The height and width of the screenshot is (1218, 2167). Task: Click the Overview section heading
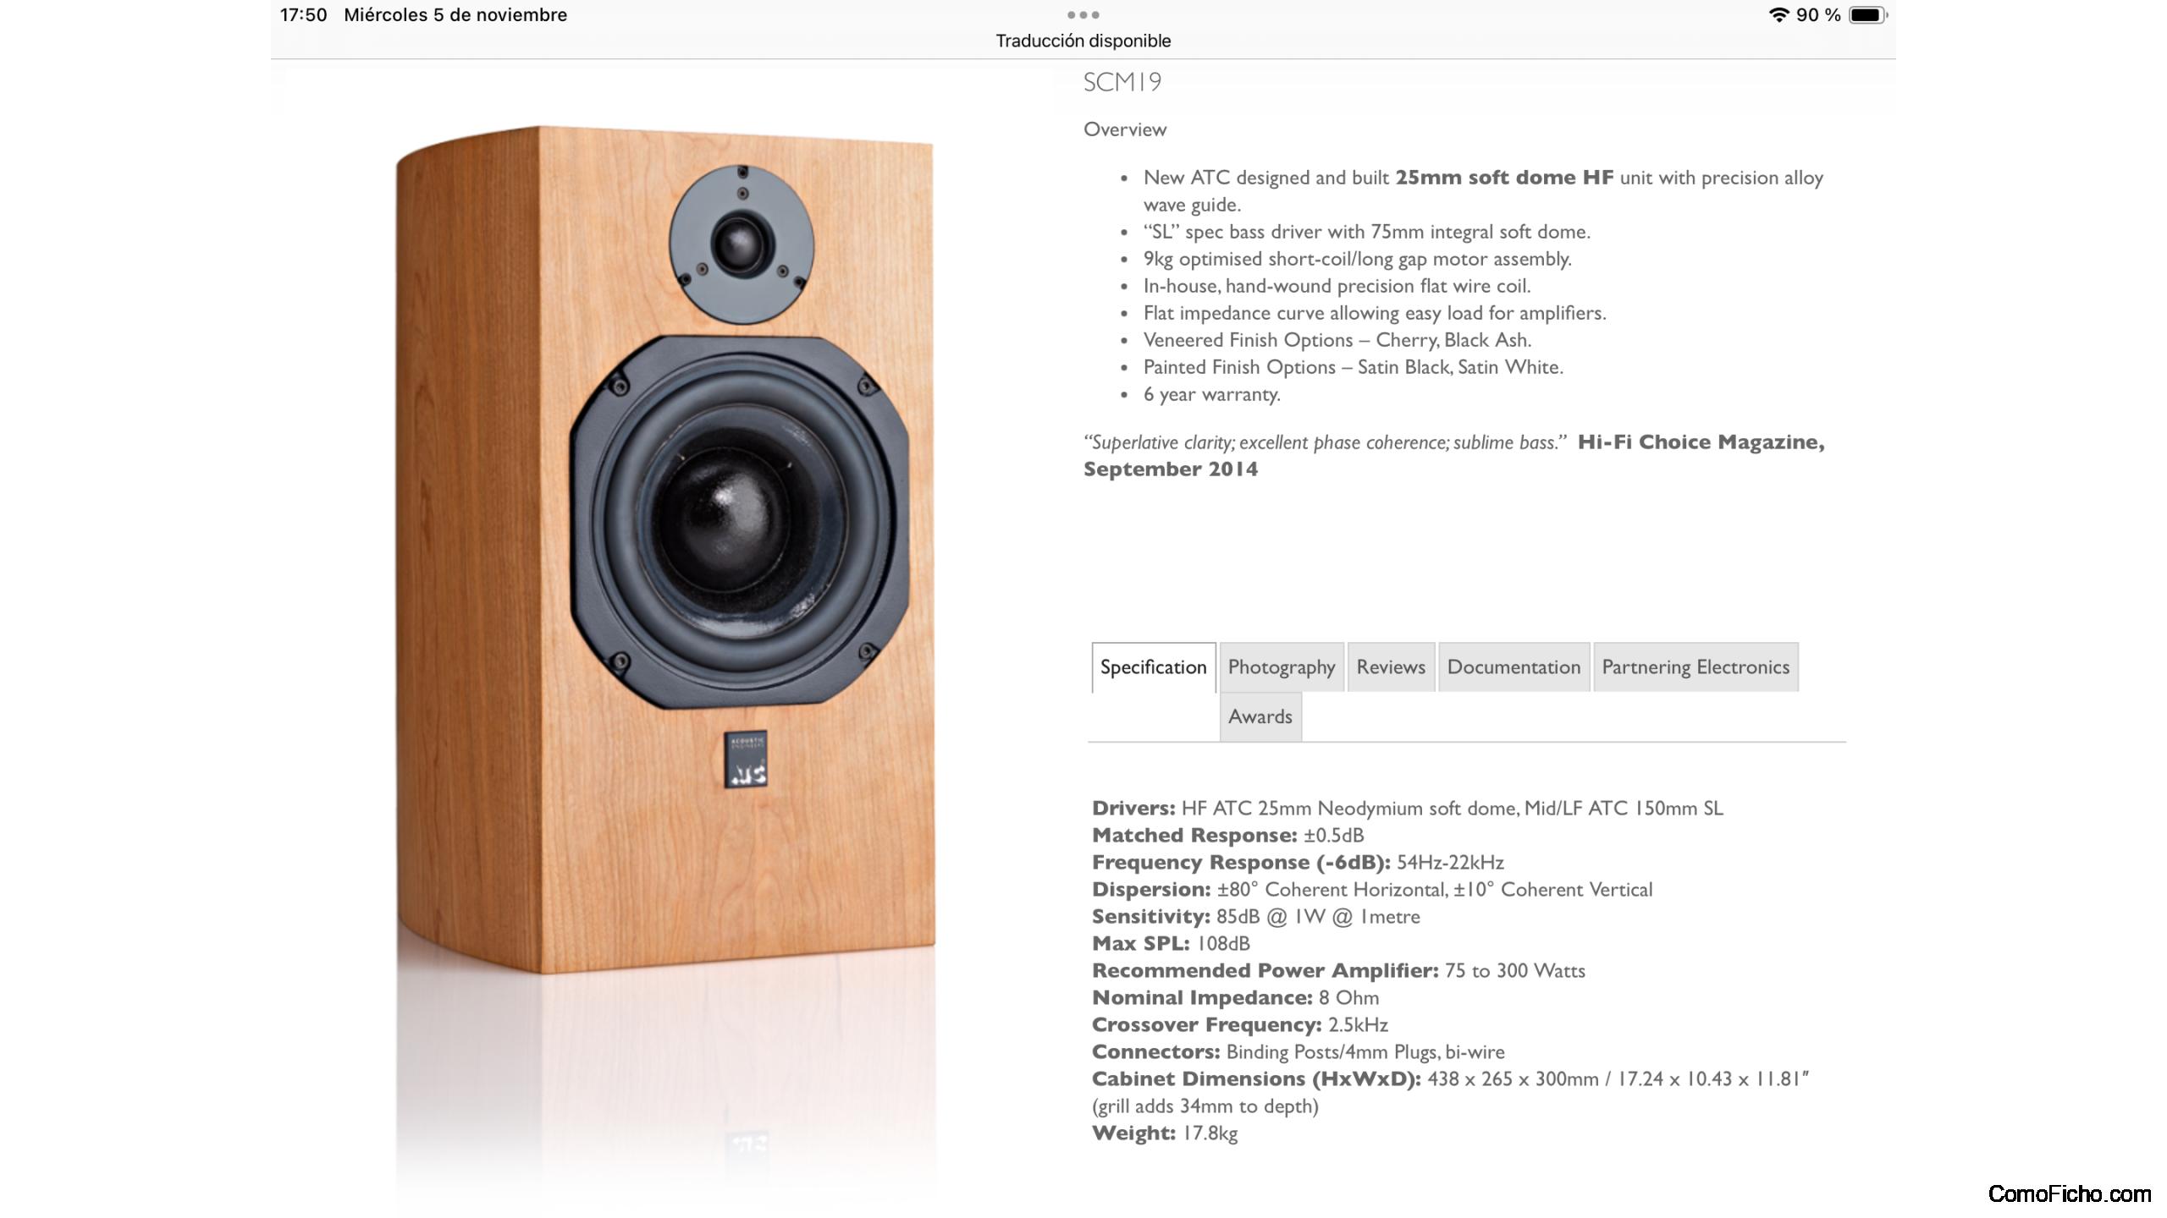(1125, 129)
